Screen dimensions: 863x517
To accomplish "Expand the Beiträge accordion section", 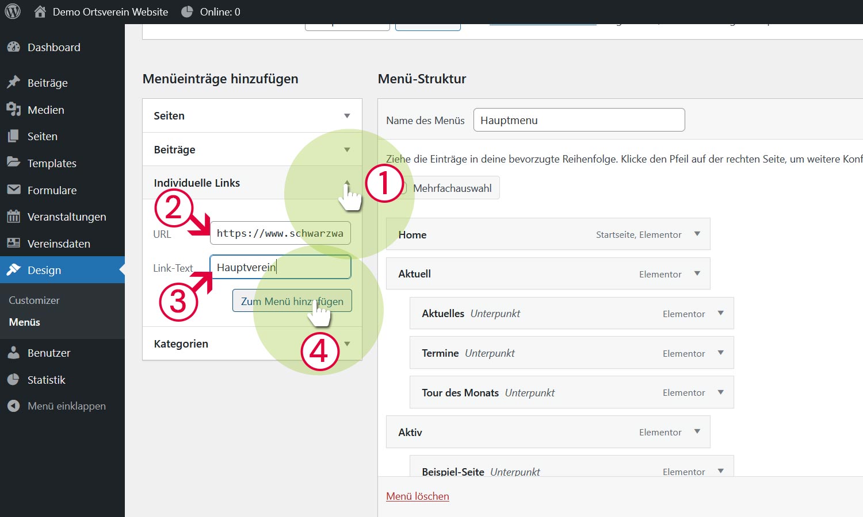I will coord(252,149).
